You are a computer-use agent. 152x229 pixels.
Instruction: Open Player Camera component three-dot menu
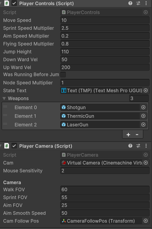coord(146,146)
